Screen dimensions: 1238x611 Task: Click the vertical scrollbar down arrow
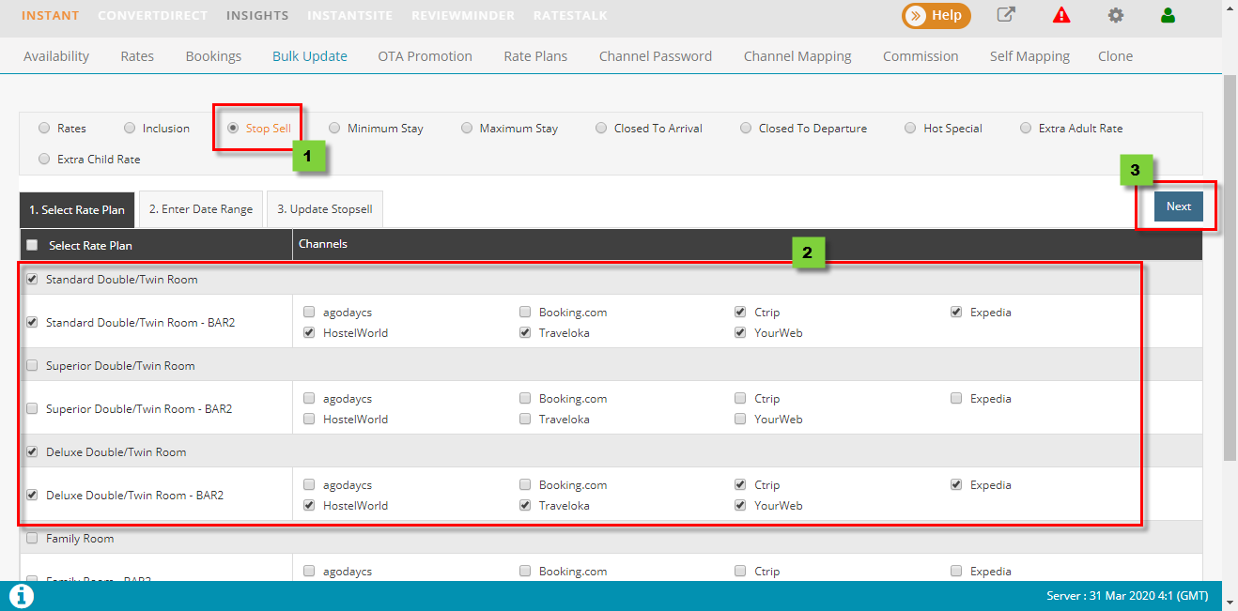(x=1230, y=599)
